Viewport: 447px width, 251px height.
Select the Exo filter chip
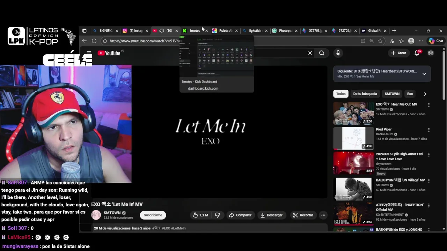410,94
